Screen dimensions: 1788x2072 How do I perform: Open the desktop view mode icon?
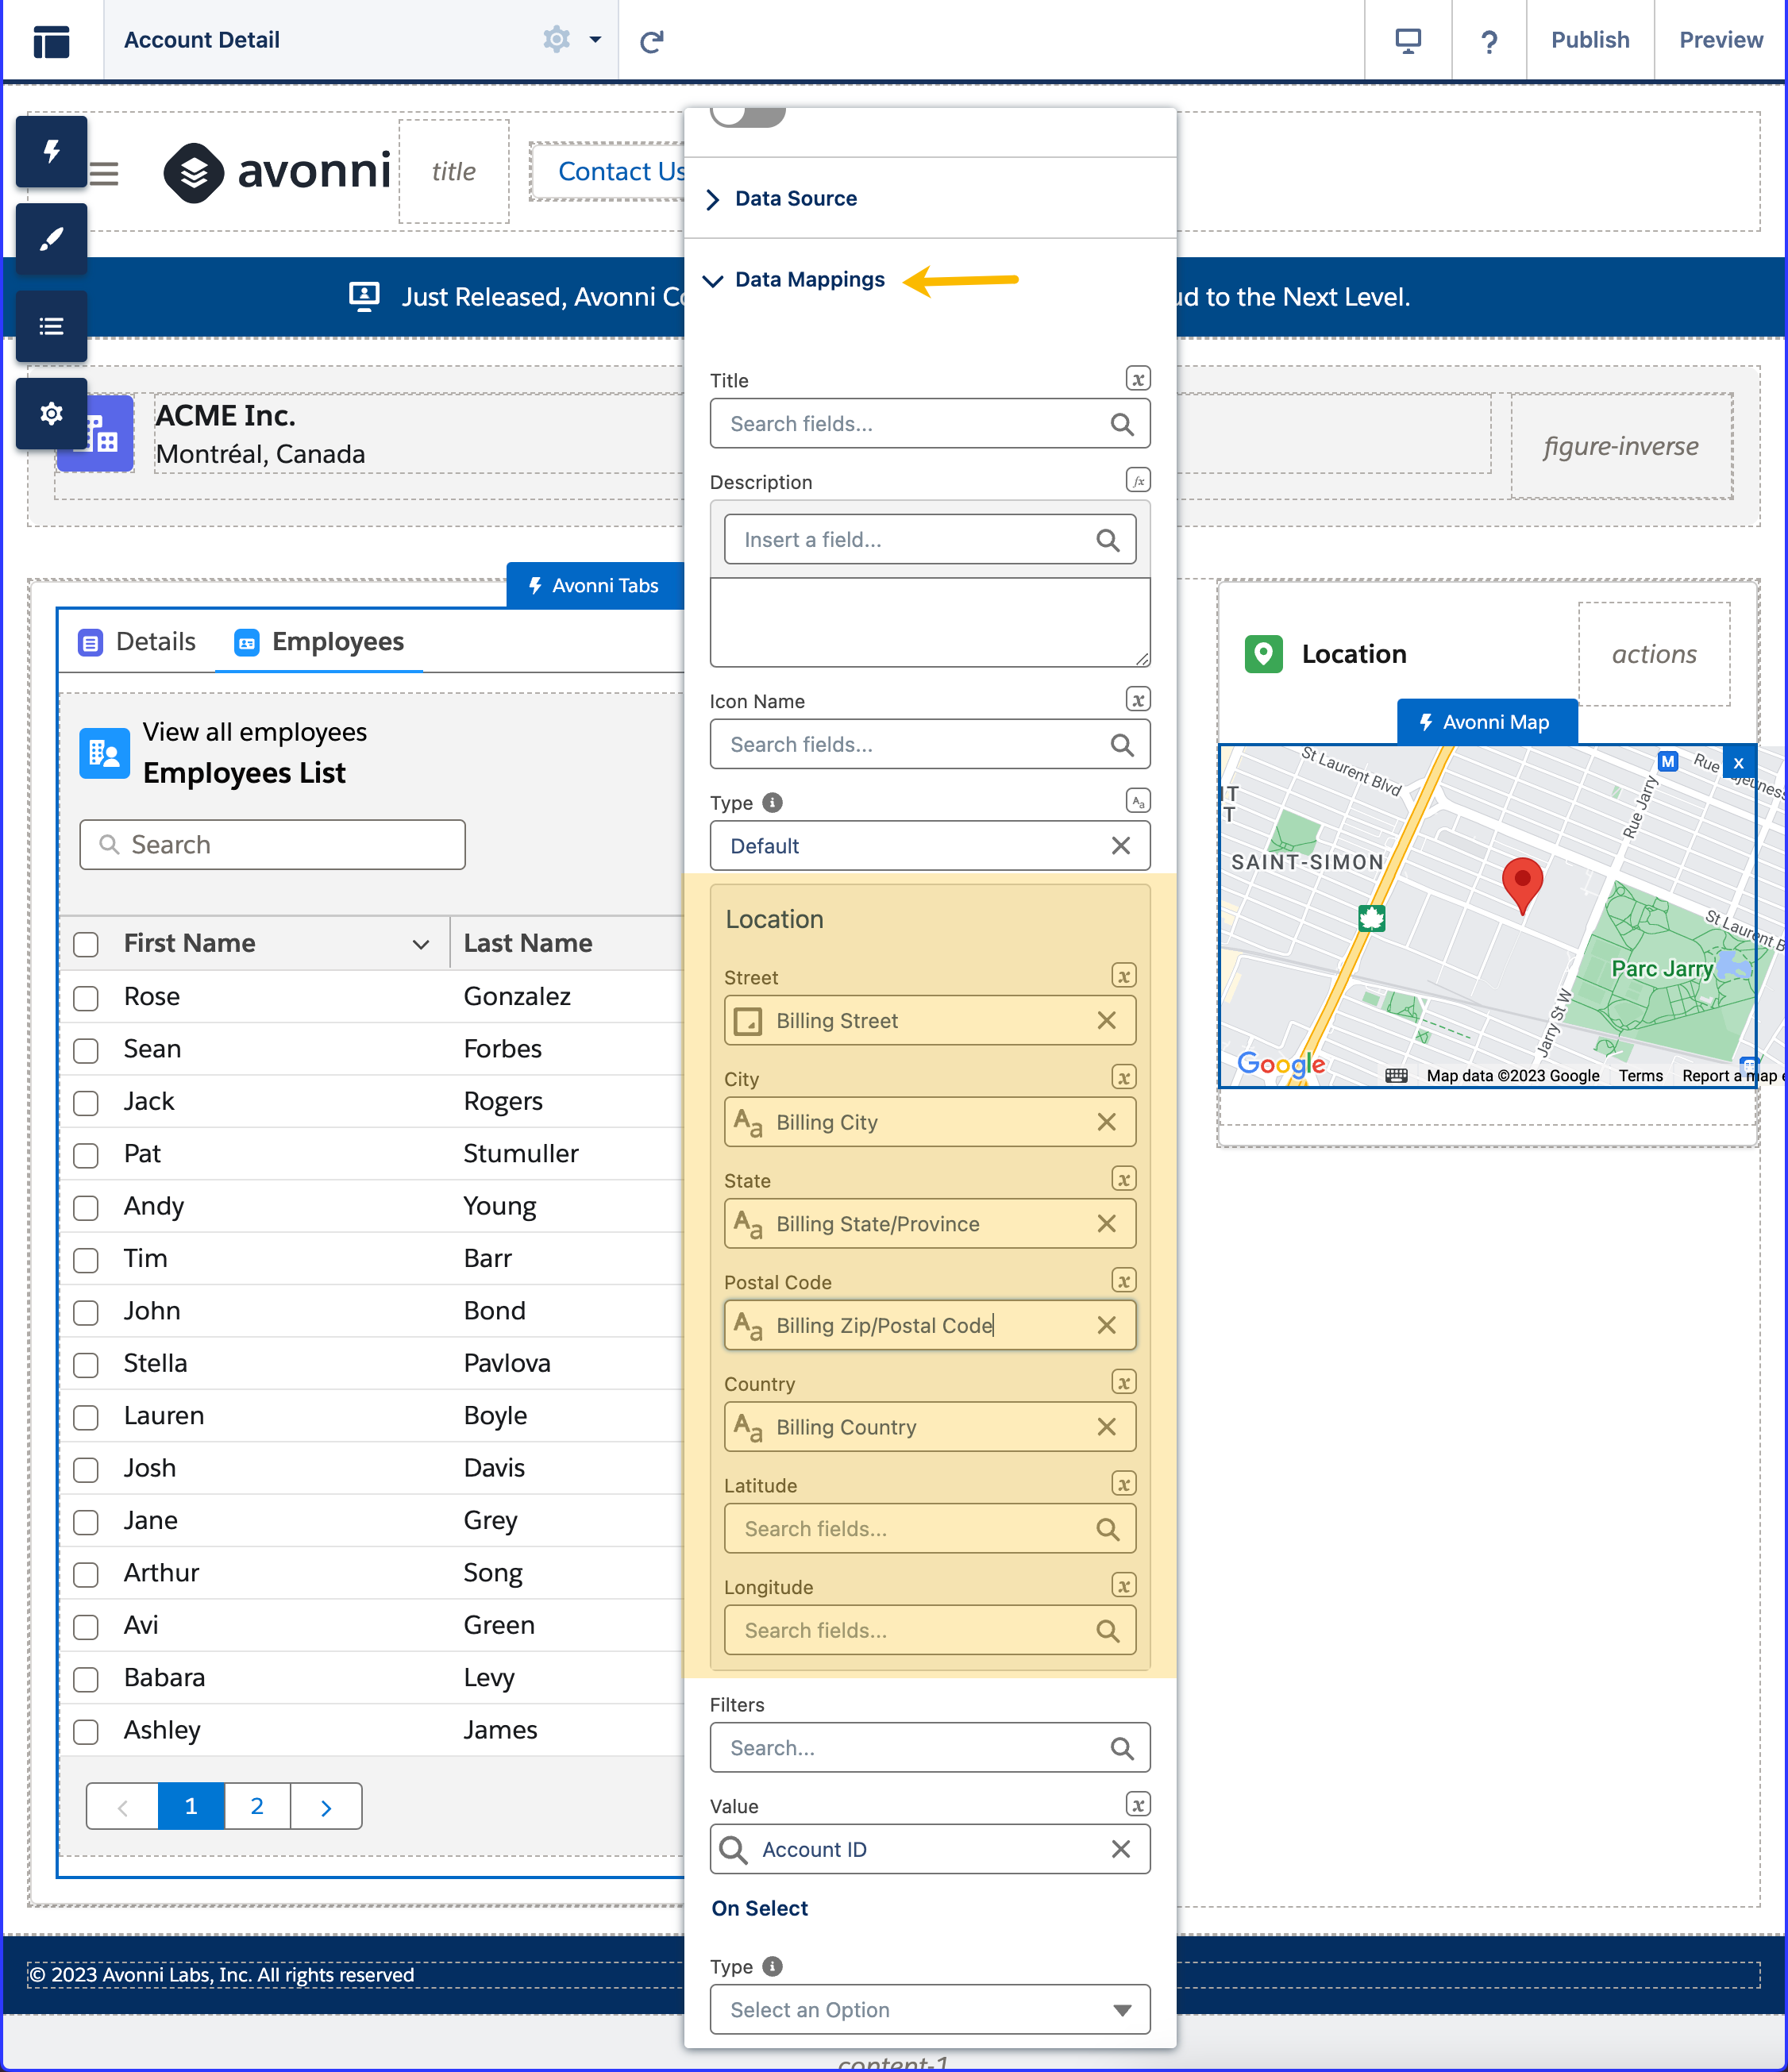(1407, 41)
